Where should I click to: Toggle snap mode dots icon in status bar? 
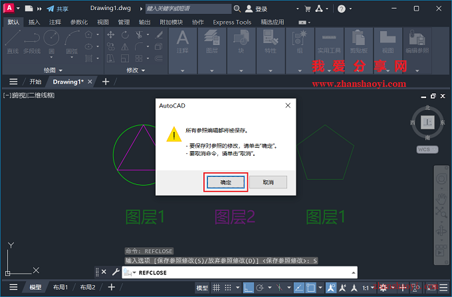point(228,288)
